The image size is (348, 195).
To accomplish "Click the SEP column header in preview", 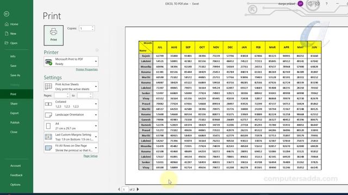I will pyautogui.click(x=188, y=47).
